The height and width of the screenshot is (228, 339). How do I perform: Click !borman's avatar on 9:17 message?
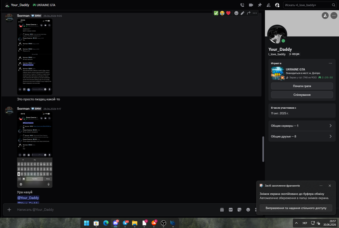(9, 111)
